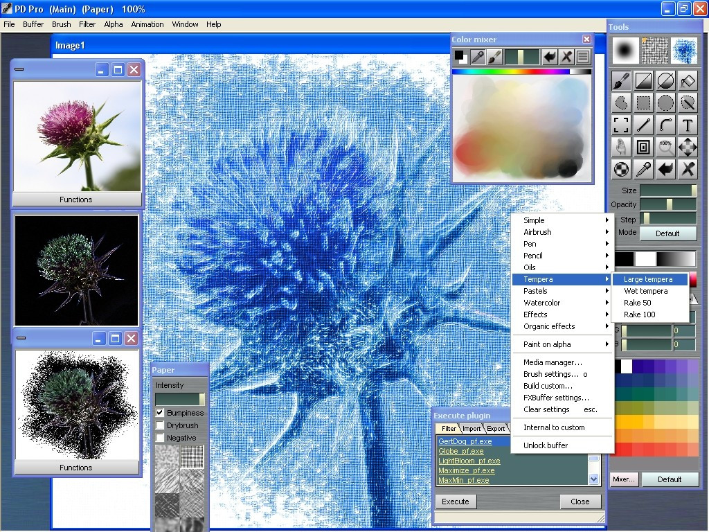
Task: Open the Filter menu in menu bar
Action: (x=87, y=24)
